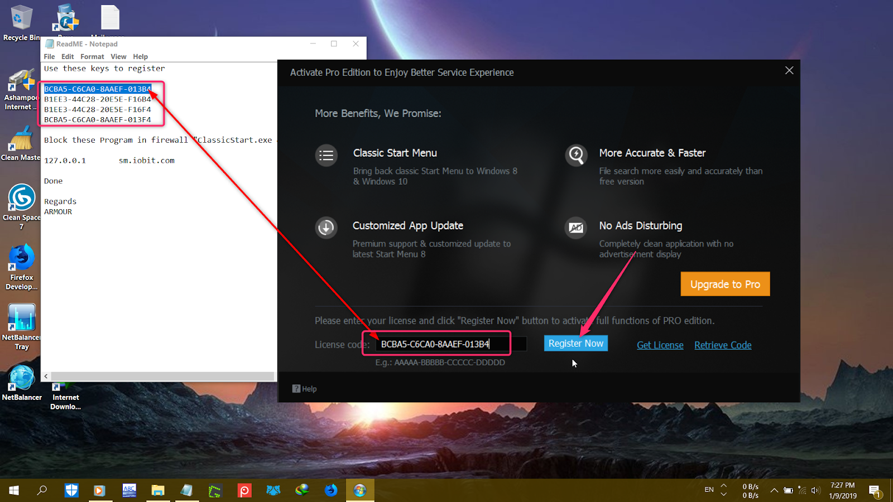Open the File menu in Notepad
Screen dimensions: 893x502
tap(49, 56)
